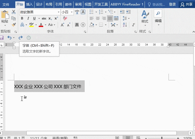Open the ABBYY FineReader tab
Viewport: 195px width, 139px height.
(x=127, y=4)
